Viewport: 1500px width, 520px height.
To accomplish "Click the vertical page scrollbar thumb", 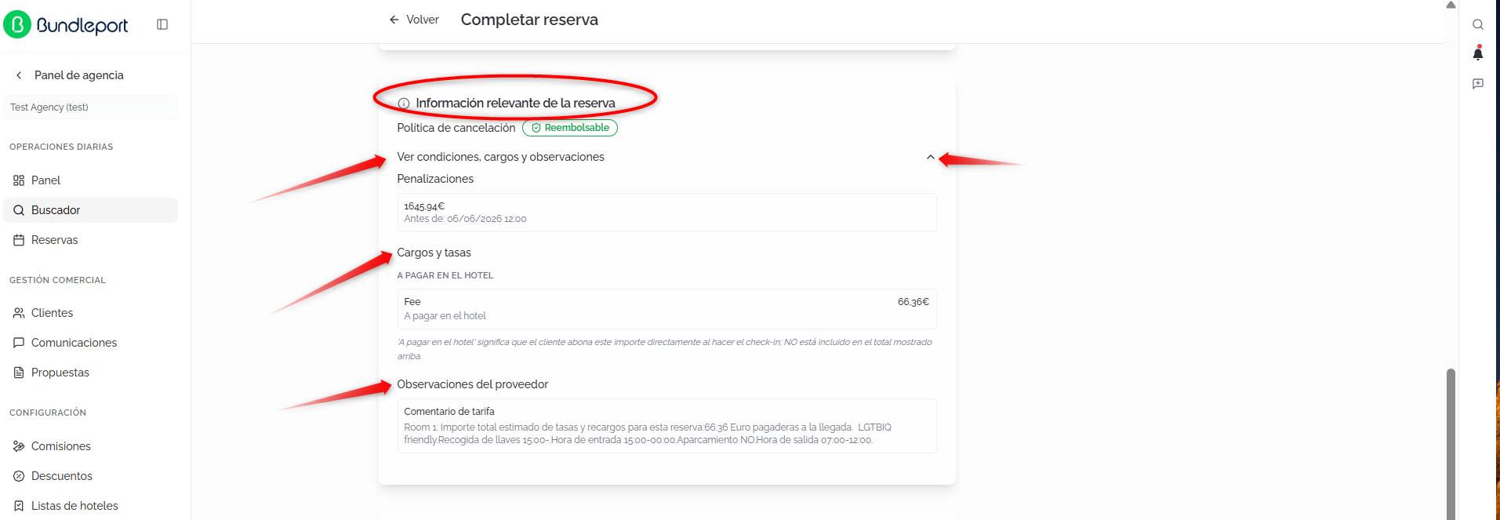I will pos(1451,443).
